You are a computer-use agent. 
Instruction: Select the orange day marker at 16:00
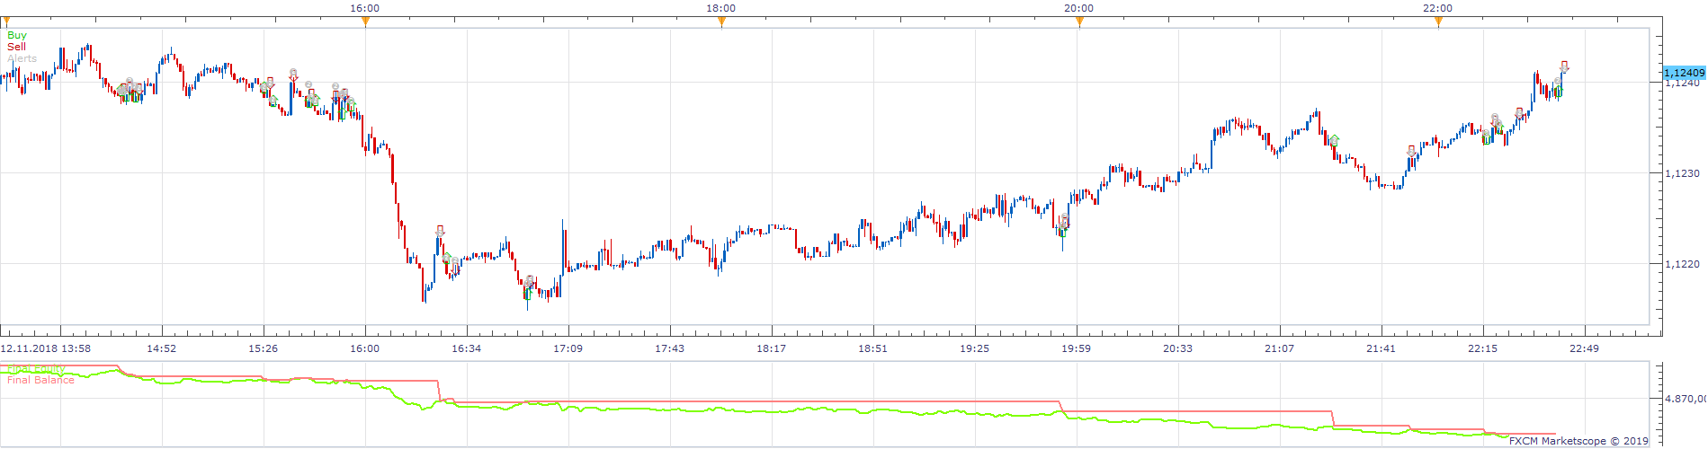pyautogui.click(x=365, y=22)
